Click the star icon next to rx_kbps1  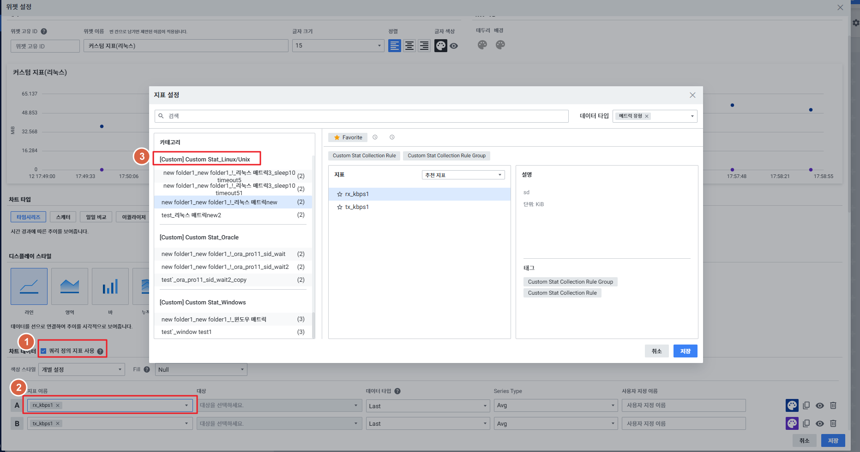click(340, 194)
